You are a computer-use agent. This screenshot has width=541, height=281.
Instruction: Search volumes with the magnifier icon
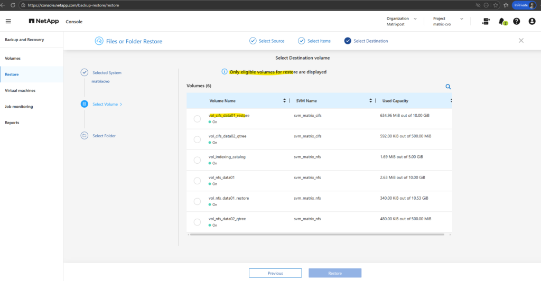(x=448, y=87)
